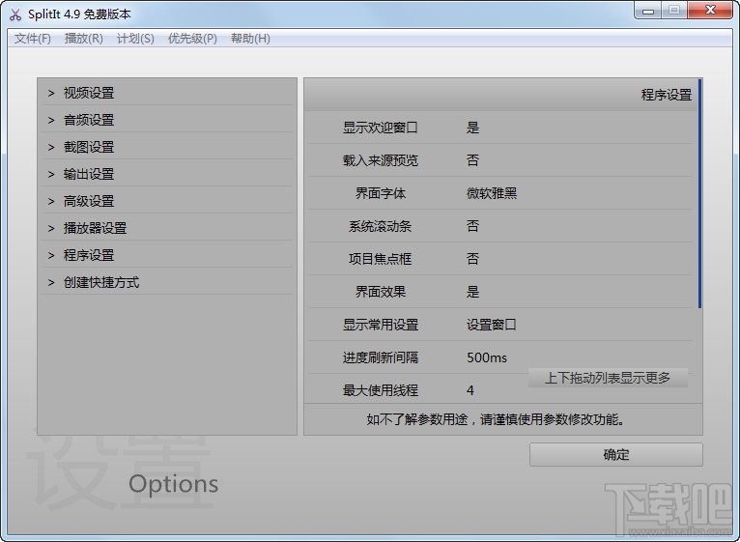Click the 载入来源预览 label
This screenshot has height=542, width=740.
(x=381, y=160)
